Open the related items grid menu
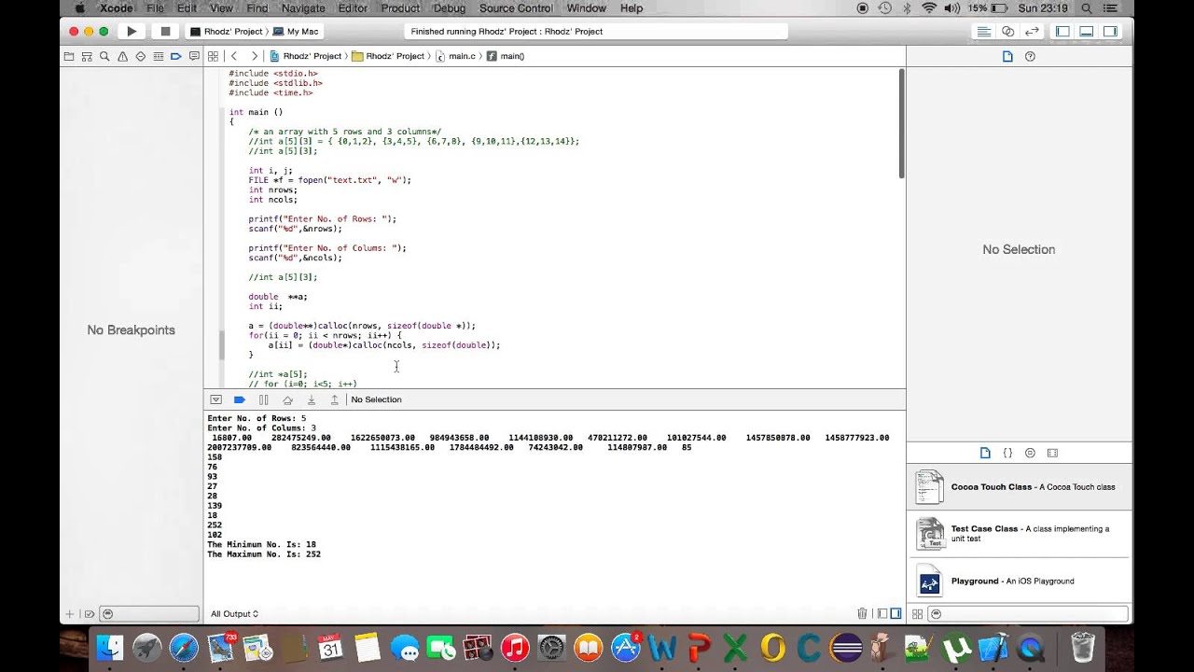The height and width of the screenshot is (672, 1194). pos(213,56)
